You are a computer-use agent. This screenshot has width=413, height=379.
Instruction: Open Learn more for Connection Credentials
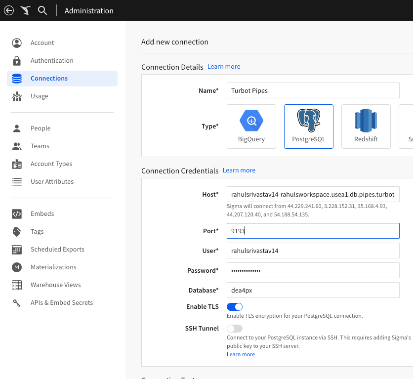[x=239, y=170]
